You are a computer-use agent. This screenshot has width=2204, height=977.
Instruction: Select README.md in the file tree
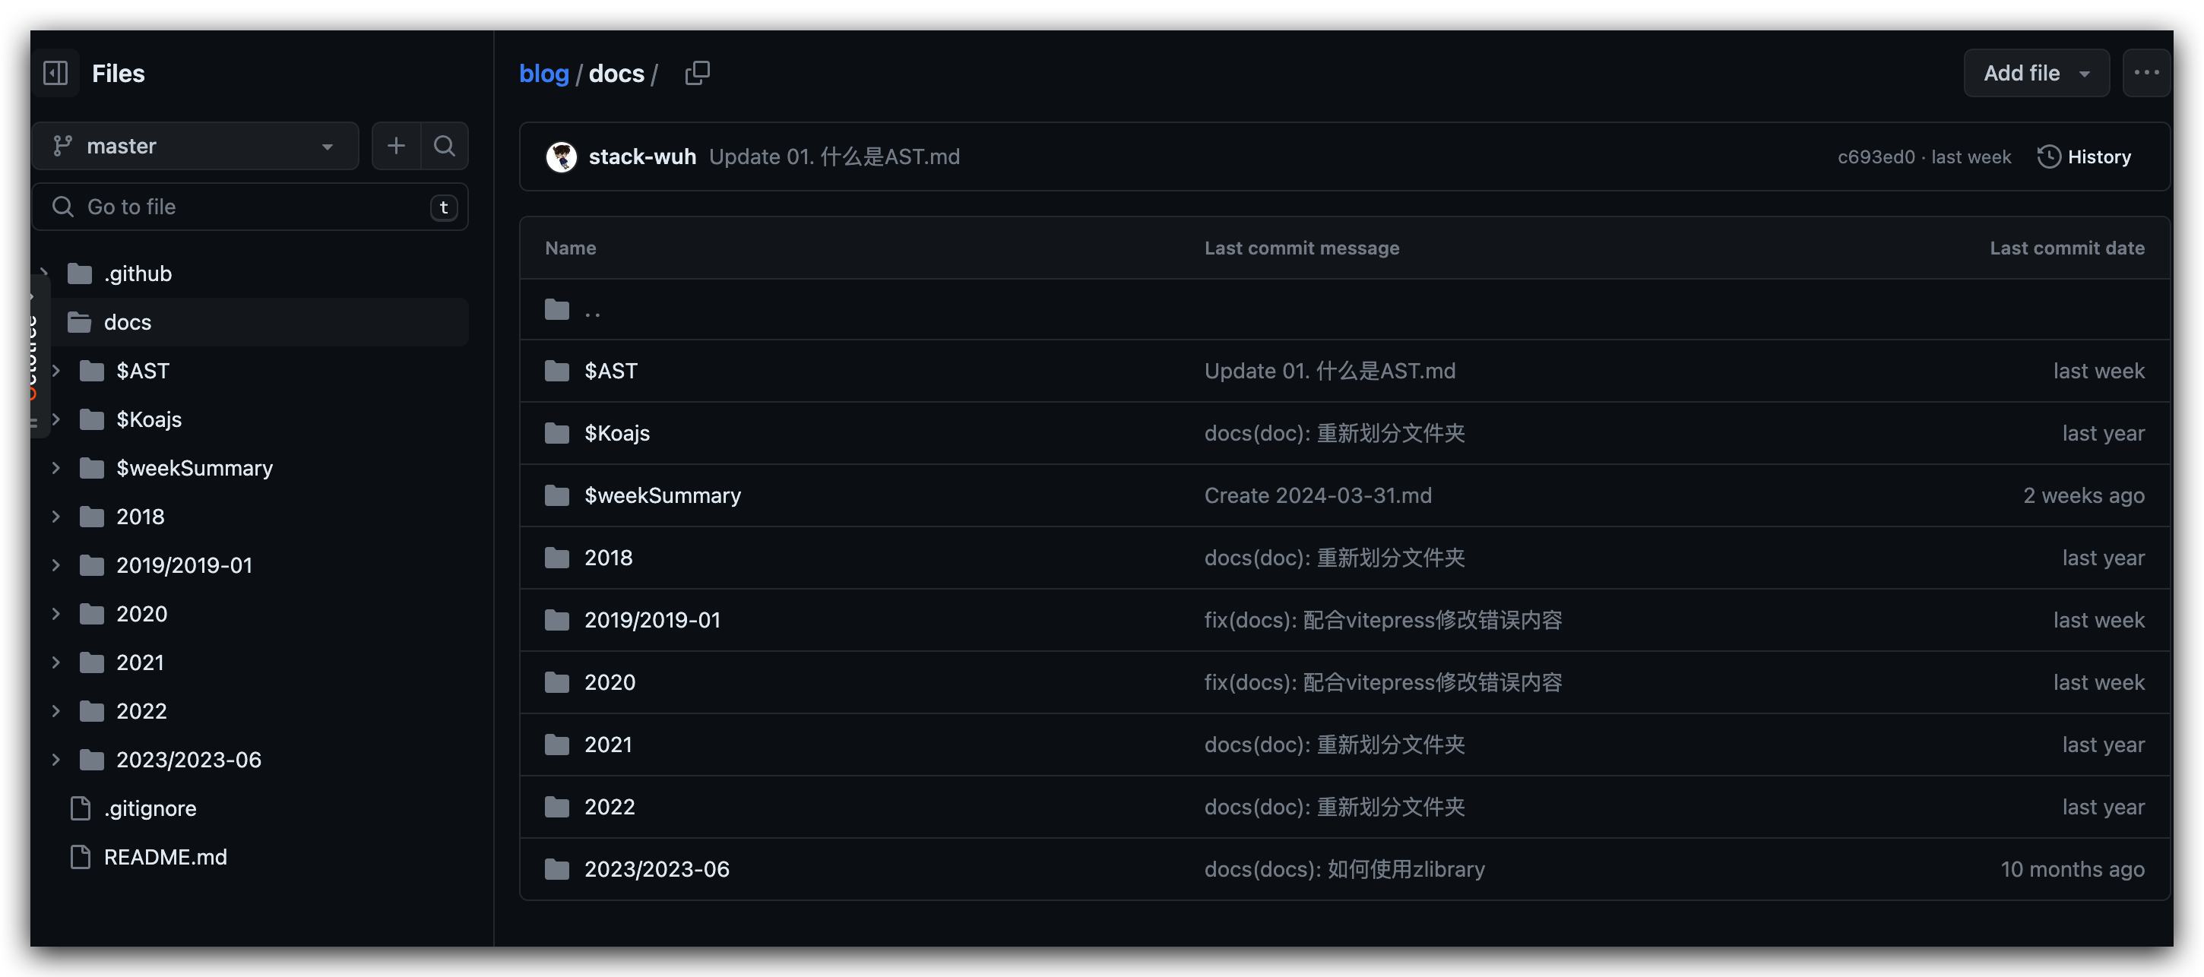click(165, 857)
